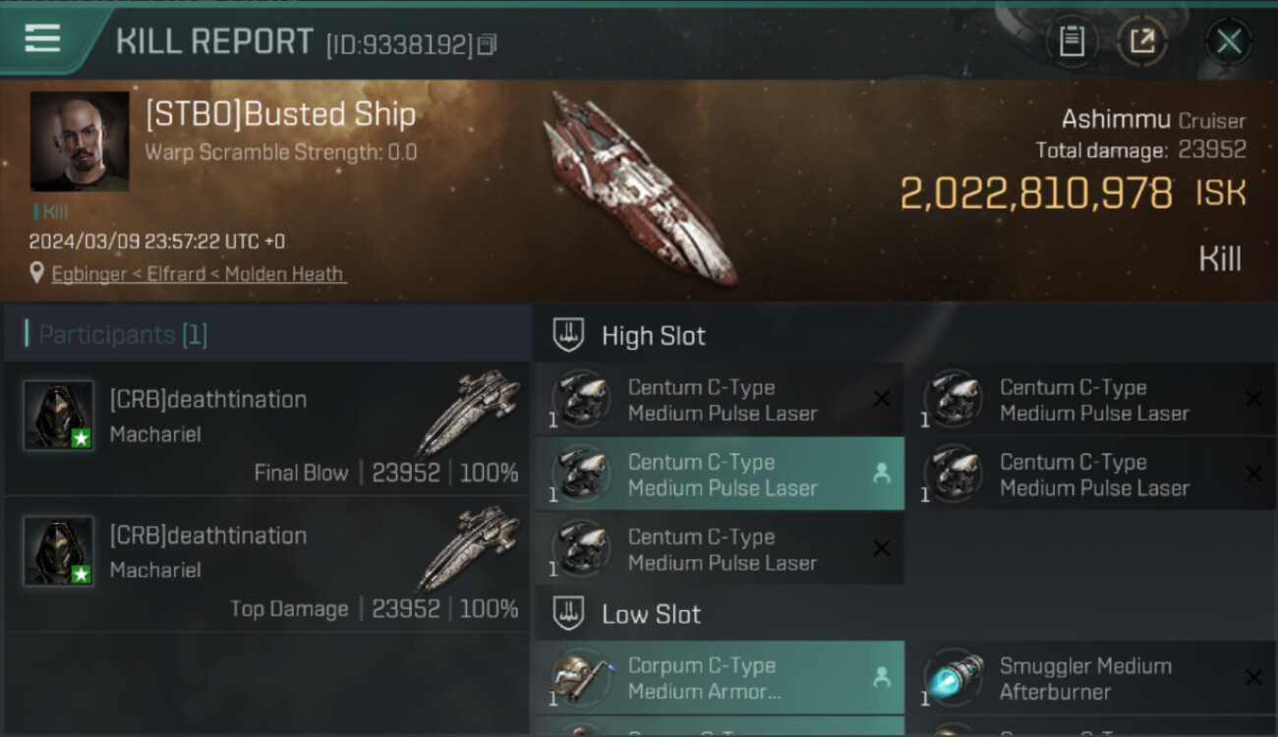
Task: Select the Participants tab
Action: tap(123, 335)
